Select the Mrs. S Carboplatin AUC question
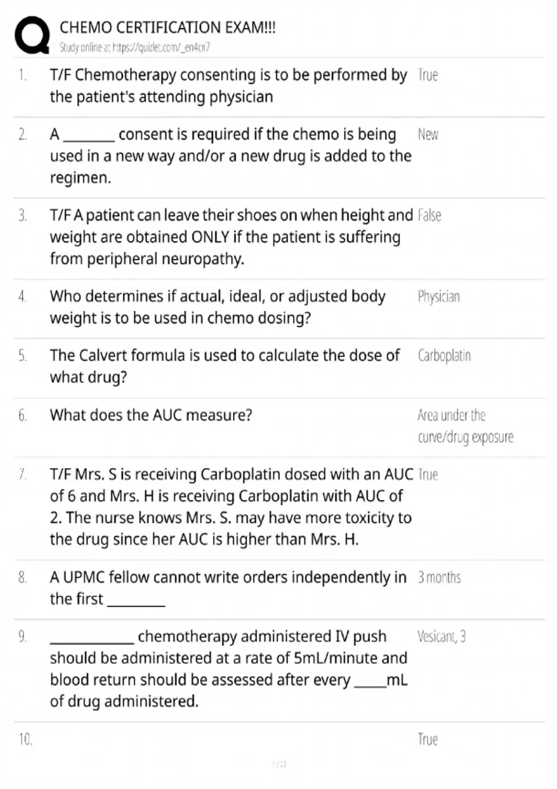Screen dimensions: 557x789 [x=231, y=507]
